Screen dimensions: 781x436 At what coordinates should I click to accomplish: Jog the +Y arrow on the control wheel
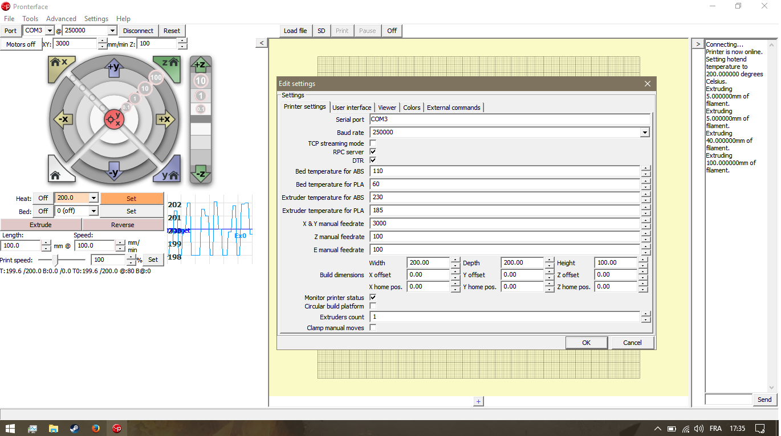pos(113,67)
